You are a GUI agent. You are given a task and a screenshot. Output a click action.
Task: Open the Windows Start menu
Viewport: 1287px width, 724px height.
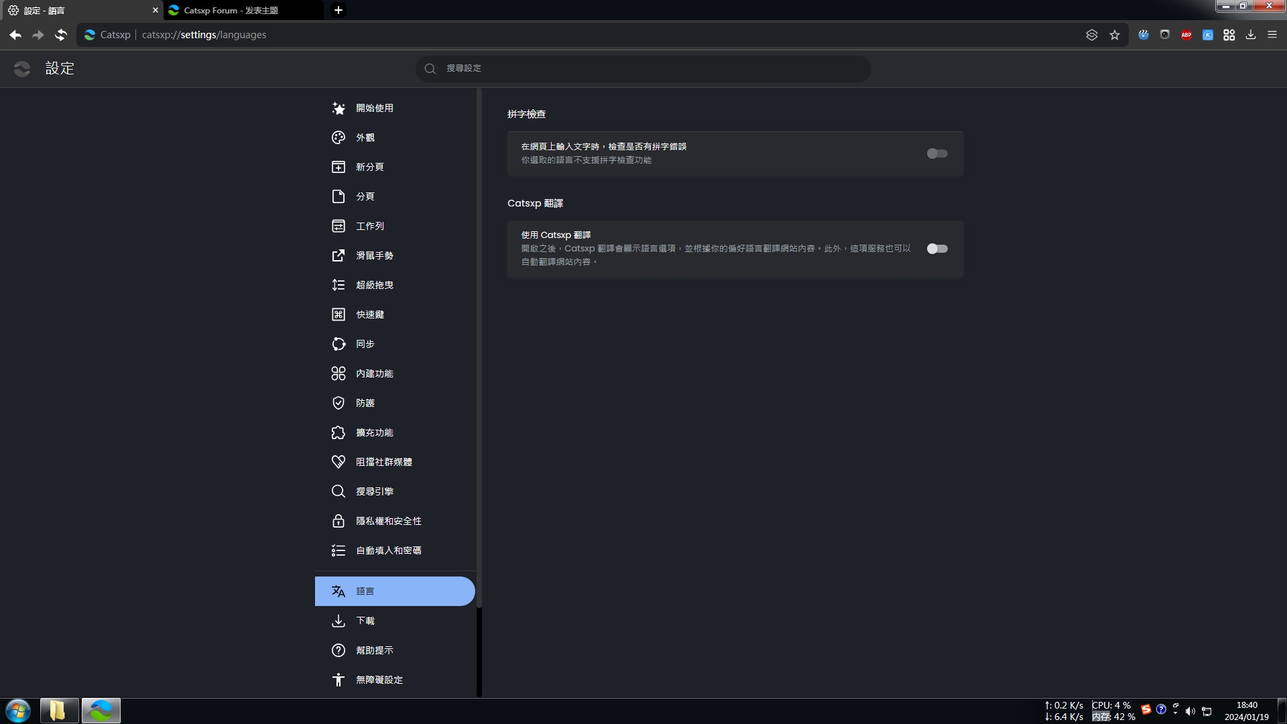click(x=18, y=711)
